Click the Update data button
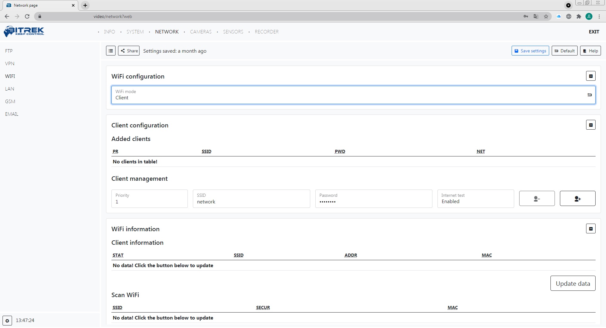This screenshot has width=606, height=328. (x=573, y=284)
